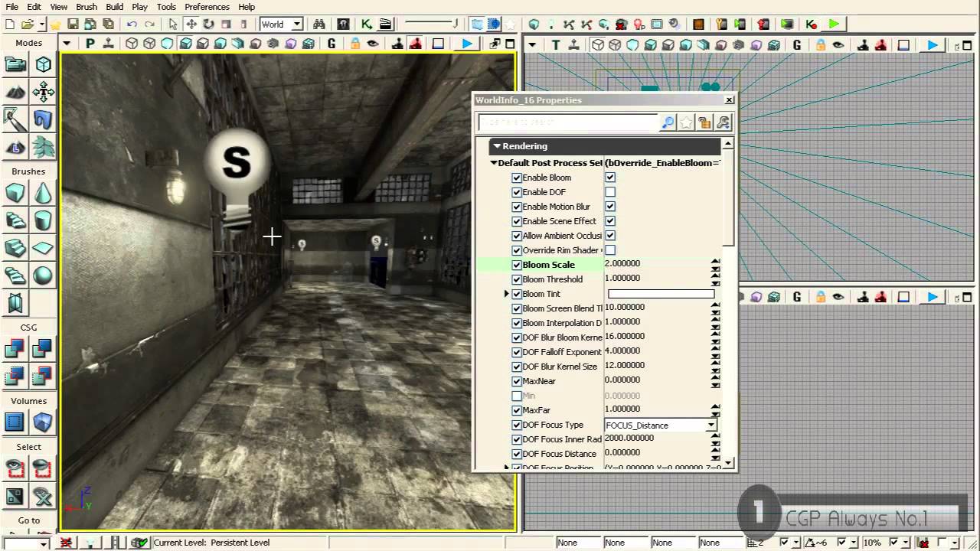Screen dimensions: 980x551
Task: Click the Properties search input field
Action: click(x=568, y=122)
